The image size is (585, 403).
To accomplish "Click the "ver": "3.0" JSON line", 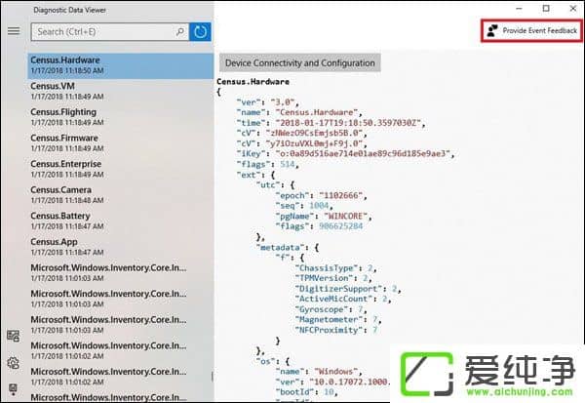I will tap(267, 101).
